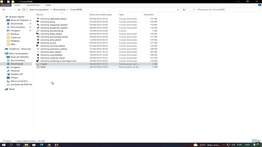The height and width of the screenshot is (147, 262).
Task: Select the Install setup information file
Action: pos(97,64)
